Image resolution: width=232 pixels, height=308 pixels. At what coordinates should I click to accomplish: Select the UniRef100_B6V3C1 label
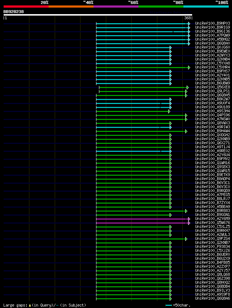point(212,183)
